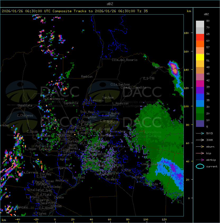Click the Clla.El_Cavadito label

click(x=133, y=87)
